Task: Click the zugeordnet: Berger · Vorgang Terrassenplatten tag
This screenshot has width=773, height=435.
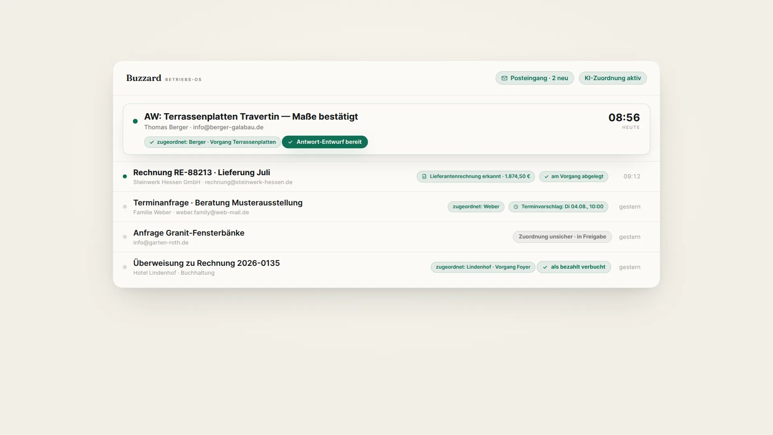Action: [213, 142]
